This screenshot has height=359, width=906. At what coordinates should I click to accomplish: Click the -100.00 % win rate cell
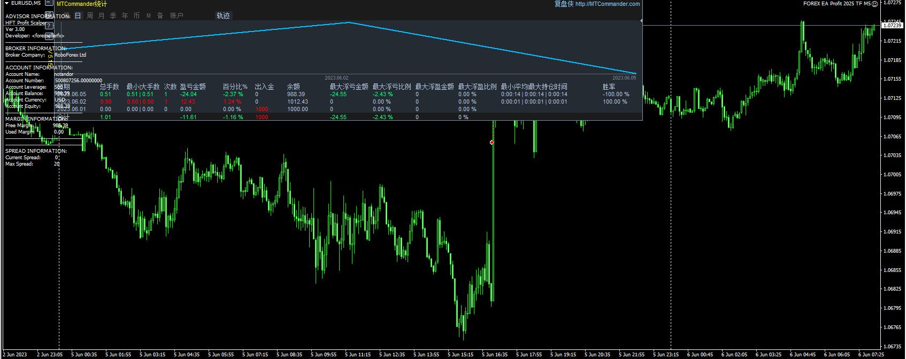(x=616, y=95)
